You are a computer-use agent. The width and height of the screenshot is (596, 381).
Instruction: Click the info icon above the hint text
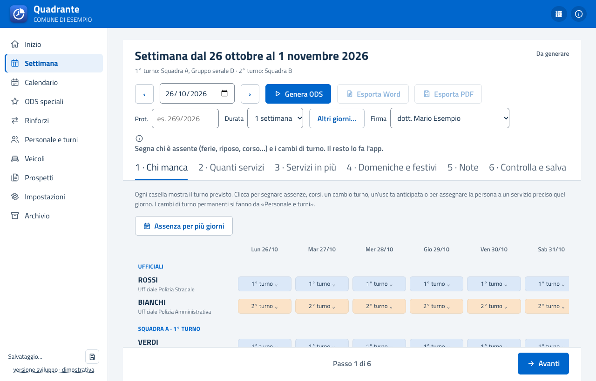pos(139,138)
